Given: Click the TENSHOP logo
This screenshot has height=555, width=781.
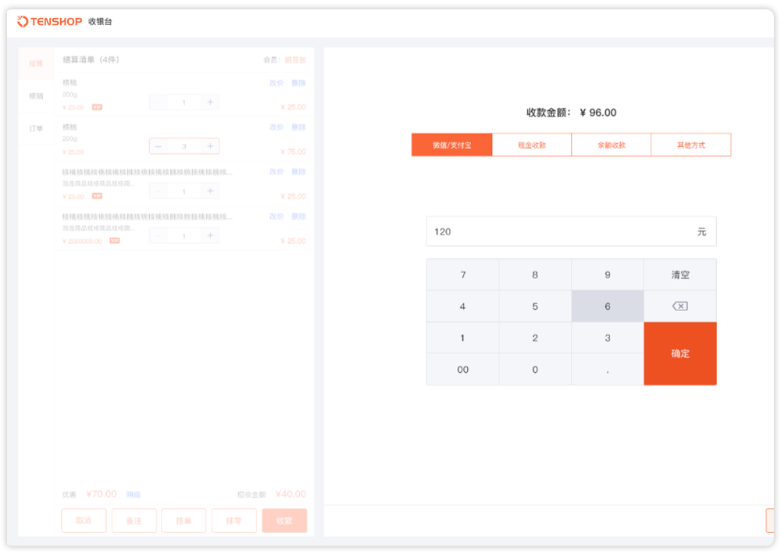Looking at the screenshot, I should [x=50, y=22].
